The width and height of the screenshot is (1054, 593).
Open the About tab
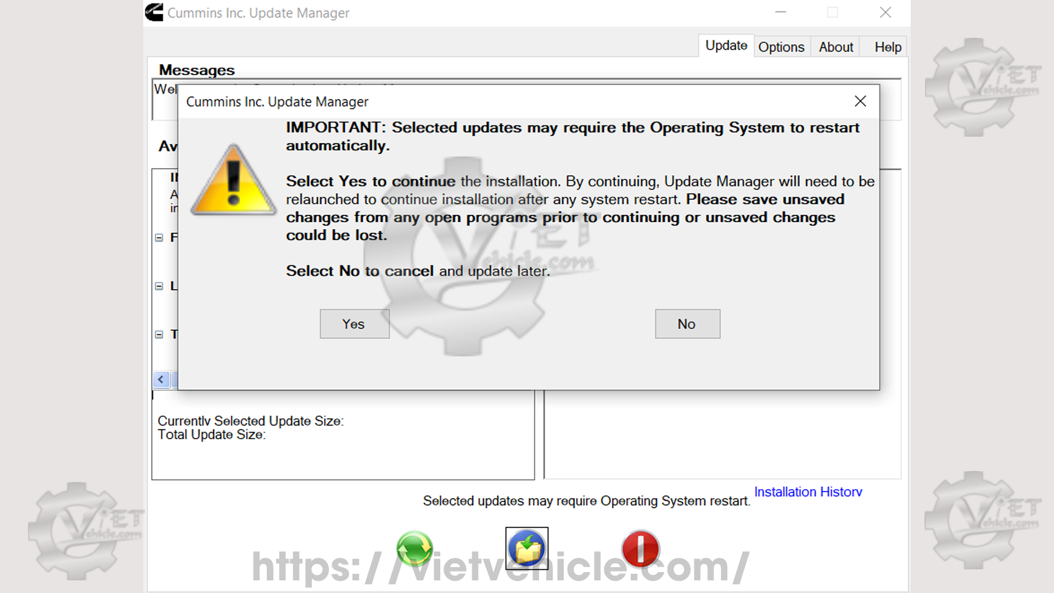point(836,47)
